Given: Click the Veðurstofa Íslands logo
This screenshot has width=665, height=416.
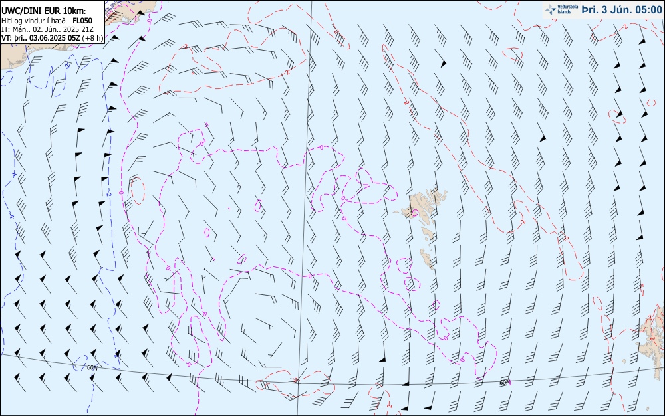Looking at the screenshot, I should (561, 9).
